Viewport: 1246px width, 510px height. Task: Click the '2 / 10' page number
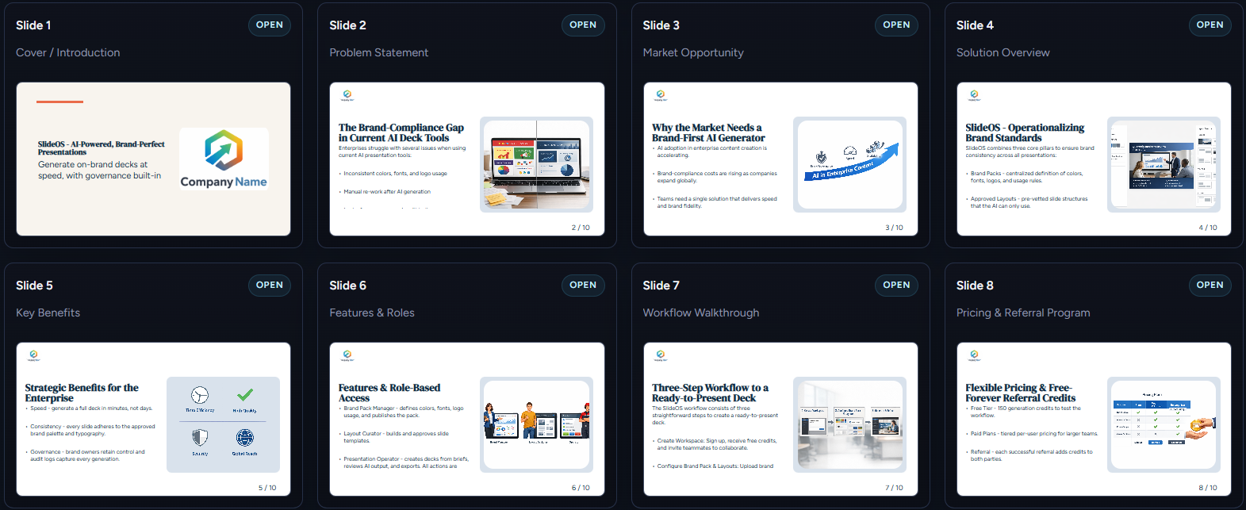coord(581,228)
